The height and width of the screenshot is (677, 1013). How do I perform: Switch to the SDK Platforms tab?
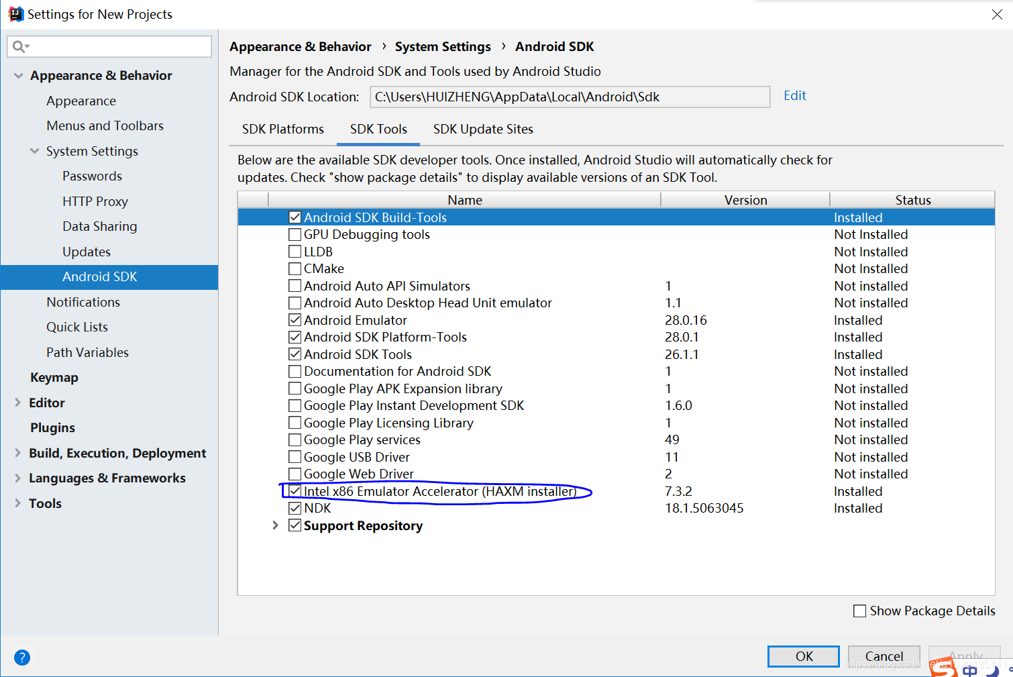[282, 129]
